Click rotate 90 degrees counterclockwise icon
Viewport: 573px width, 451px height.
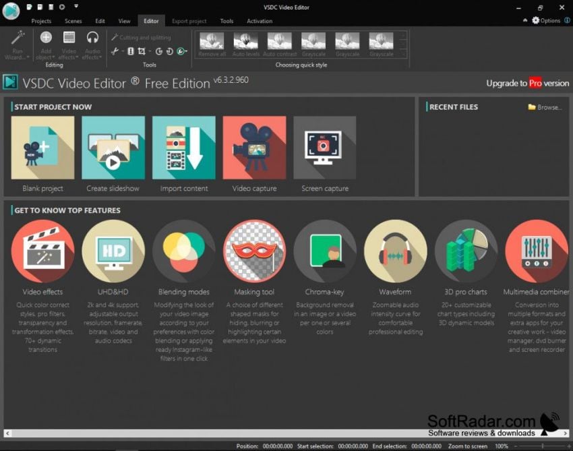(x=159, y=51)
